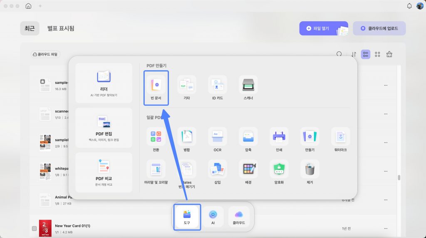Open the 암호화 tool
Image resolution: width=426 pixels, height=238 pixels.
pyautogui.click(x=279, y=172)
